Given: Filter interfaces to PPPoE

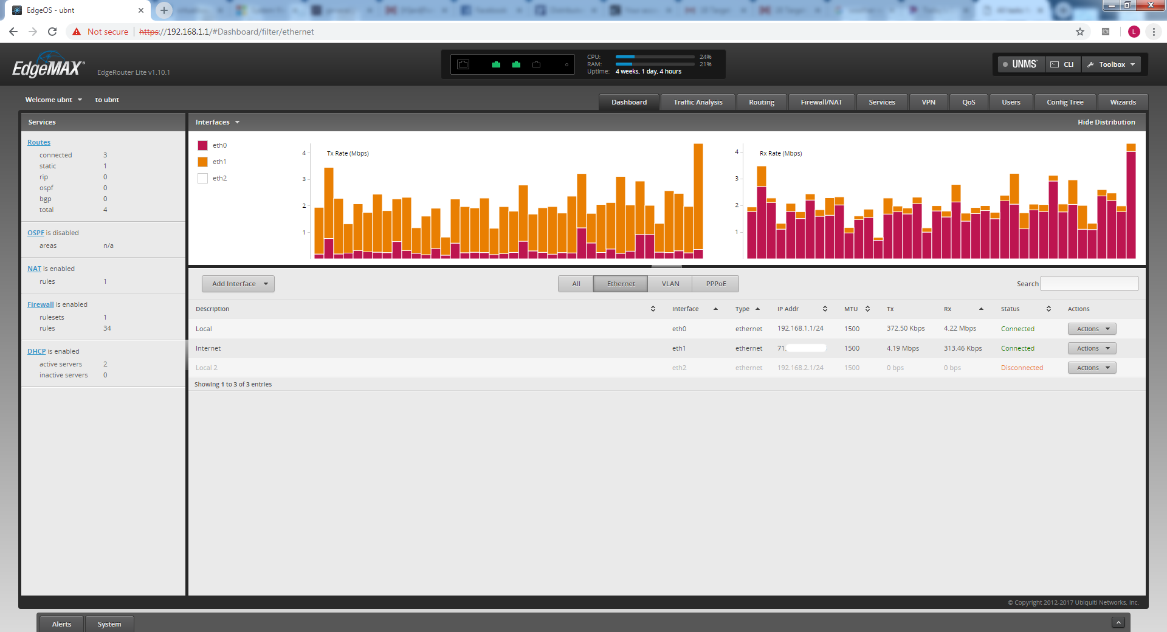Looking at the screenshot, I should [x=716, y=284].
